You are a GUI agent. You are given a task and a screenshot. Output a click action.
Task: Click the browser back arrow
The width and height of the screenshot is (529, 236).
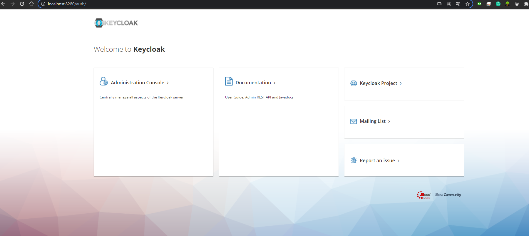coord(3,4)
